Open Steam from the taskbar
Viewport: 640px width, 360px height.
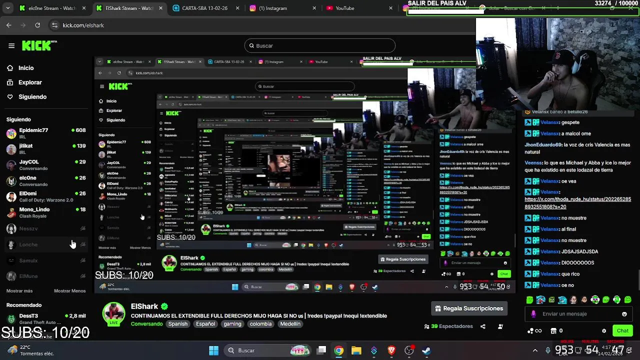[x=426, y=350]
